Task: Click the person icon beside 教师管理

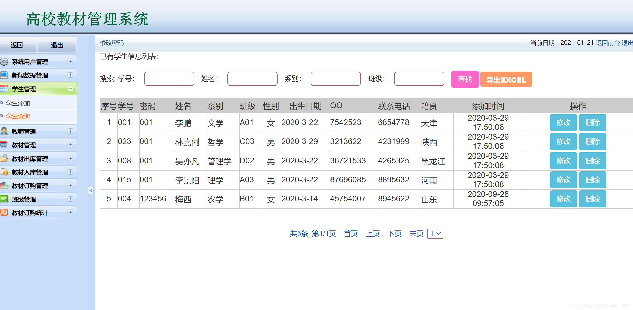Action: [4, 131]
